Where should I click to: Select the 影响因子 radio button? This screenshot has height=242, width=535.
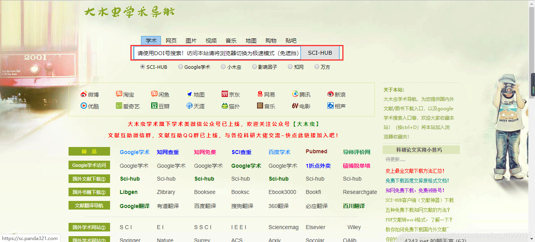coord(255,66)
